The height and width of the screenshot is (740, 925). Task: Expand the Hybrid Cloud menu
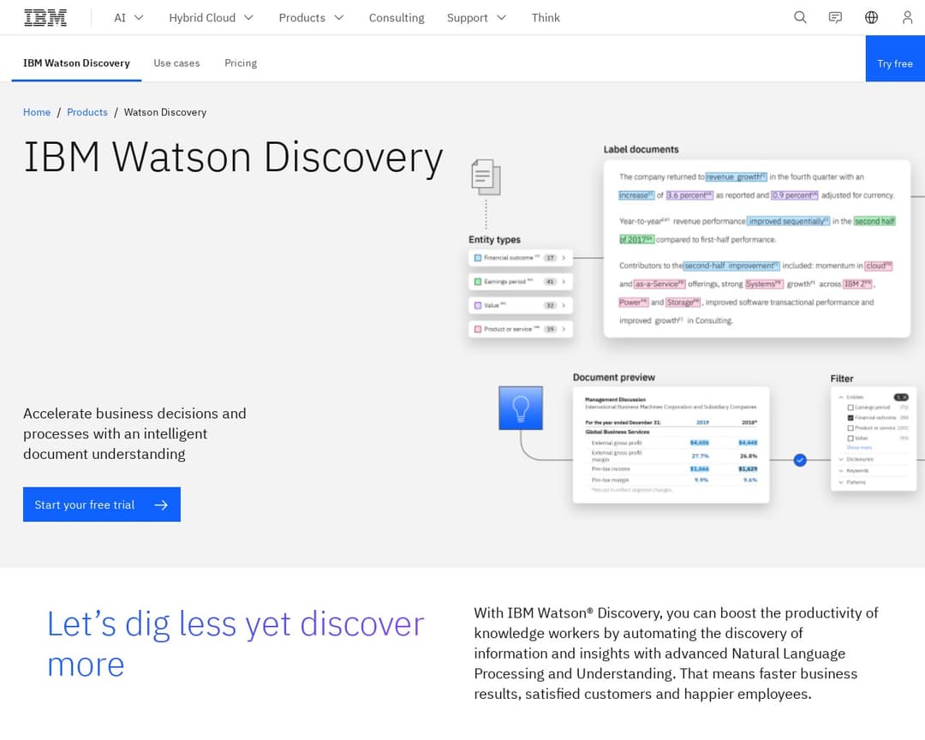(x=212, y=18)
